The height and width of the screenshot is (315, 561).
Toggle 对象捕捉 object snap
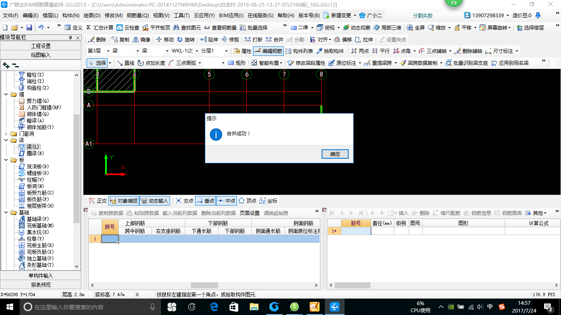click(x=123, y=201)
